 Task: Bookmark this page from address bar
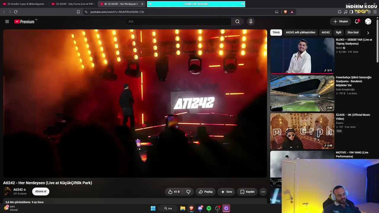pos(78,12)
